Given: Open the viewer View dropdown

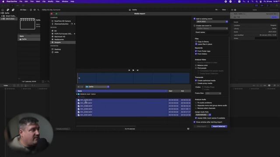Looking at the screenshot, I should (x=224, y=10).
